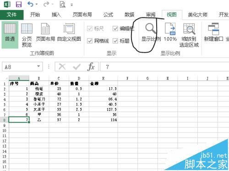The height and width of the screenshot is (171, 229).
Task: Open the undo history dropdown arrow
Action: tap(37, 5)
